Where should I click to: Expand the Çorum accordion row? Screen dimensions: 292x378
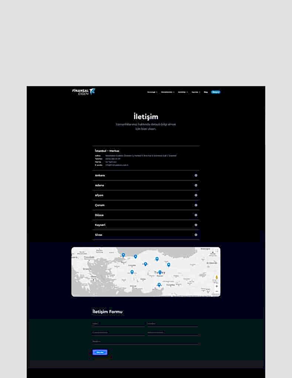(x=146, y=205)
